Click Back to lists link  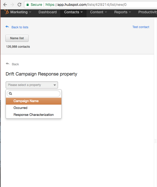pyautogui.click(x=20, y=27)
